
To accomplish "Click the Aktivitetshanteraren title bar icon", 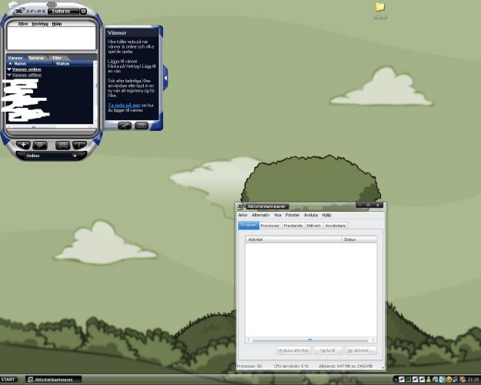I will (x=241, y=206).
